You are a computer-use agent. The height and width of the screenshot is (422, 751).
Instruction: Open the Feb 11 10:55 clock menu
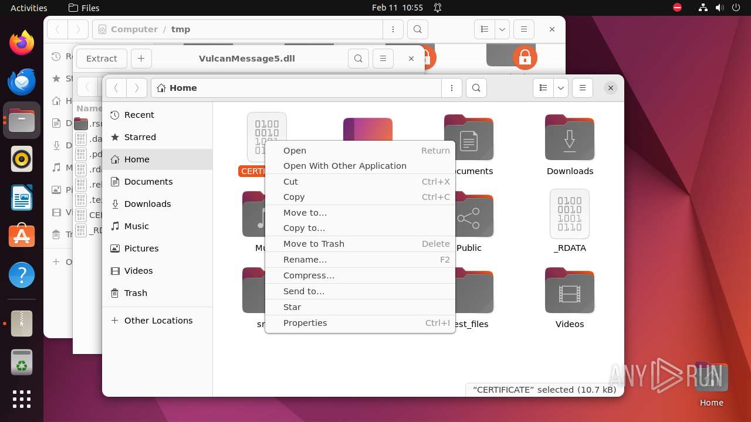(x=397, y=8)
